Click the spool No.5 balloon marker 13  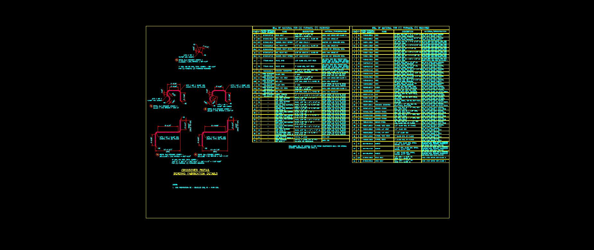(x=176, y=60)
